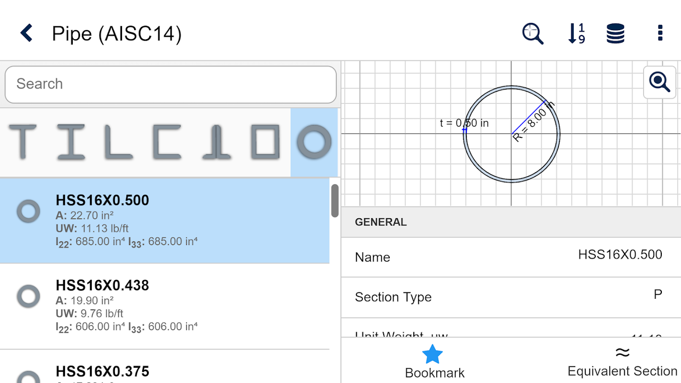Zoom the section drawing preview
Viewport: 681px width, 383px height.
pos(659,82)
